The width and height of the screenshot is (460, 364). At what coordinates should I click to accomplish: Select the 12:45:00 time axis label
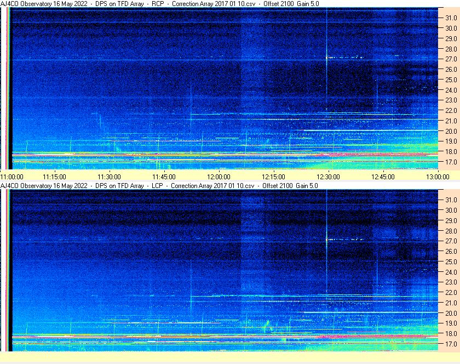[x=383, y=177]
